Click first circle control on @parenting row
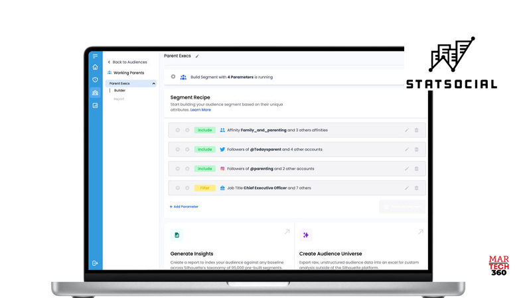This screenshot has width=531, height=298. pyautogui.click(x=178, y=169)
